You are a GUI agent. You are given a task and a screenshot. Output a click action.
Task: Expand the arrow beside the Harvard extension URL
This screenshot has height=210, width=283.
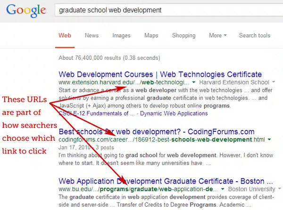coord(194,83)
